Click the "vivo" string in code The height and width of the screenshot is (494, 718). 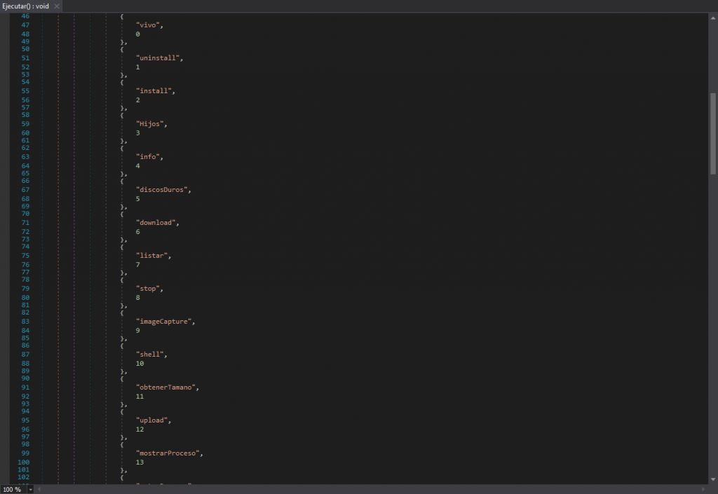point(149,25)
